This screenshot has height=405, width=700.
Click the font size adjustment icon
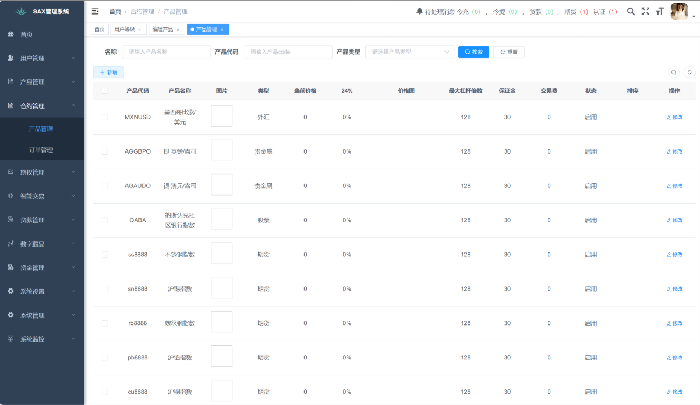660,11
